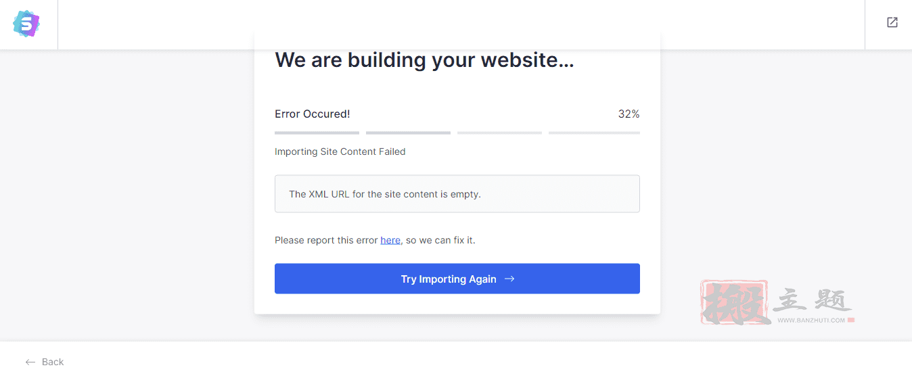Select the fourth progress bar segment
912x376 pixels.
click(594, 133)
